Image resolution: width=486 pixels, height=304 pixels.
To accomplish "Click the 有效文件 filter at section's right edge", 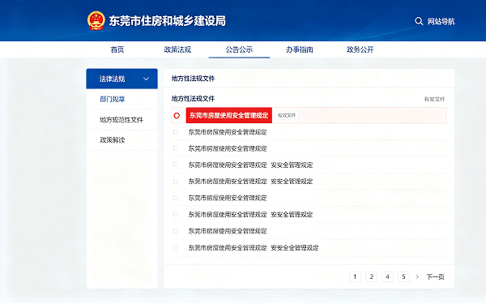I will point(434,99).
